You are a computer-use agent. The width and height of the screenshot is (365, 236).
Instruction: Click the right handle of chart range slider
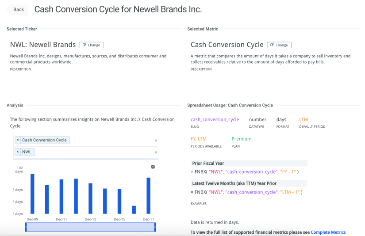(x=155, y=227)
